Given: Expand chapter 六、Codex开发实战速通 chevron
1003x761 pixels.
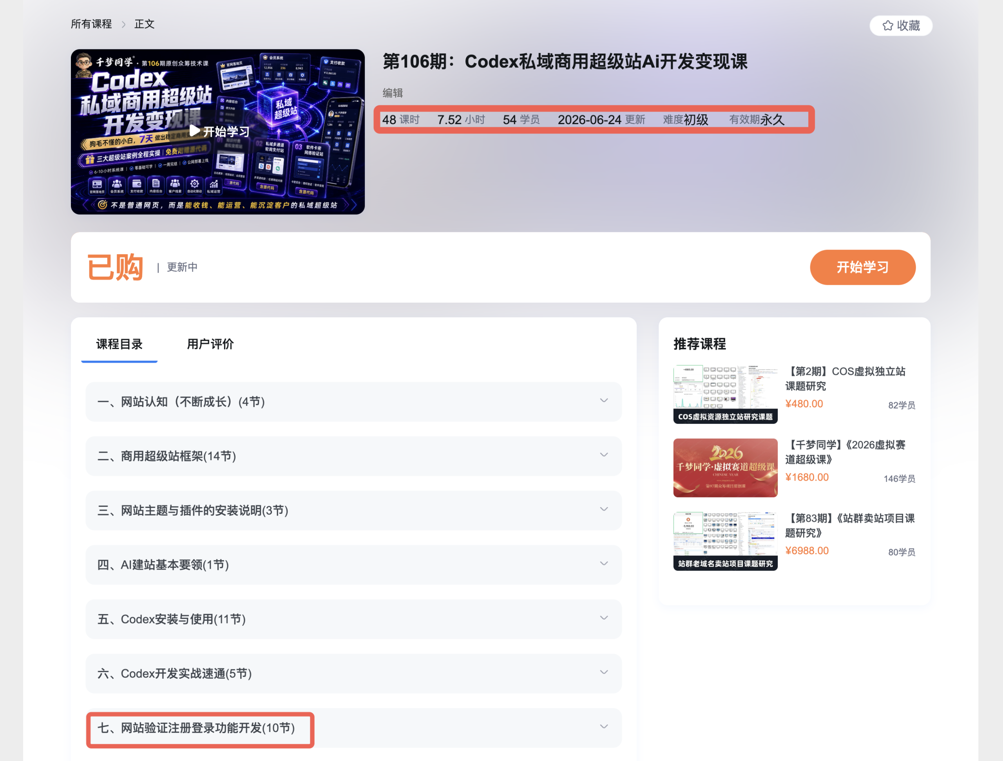Looking at the screenshot, I should [603, 672].
